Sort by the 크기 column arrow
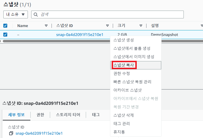 coord(141,26)
